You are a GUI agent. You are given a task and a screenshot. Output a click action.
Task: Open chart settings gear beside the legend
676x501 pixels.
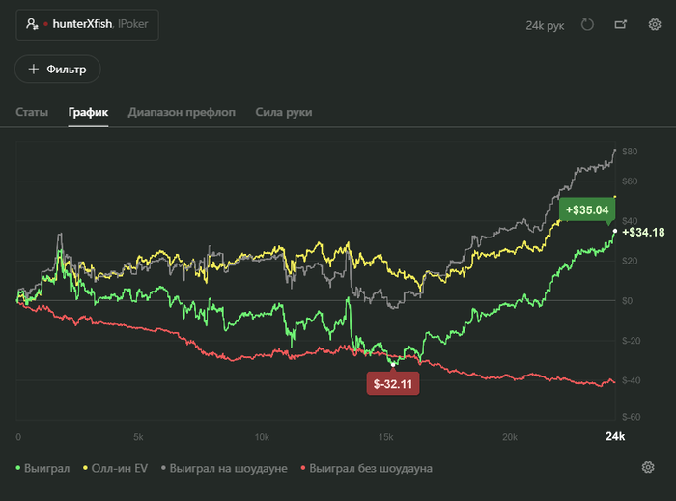click(648, 467)
